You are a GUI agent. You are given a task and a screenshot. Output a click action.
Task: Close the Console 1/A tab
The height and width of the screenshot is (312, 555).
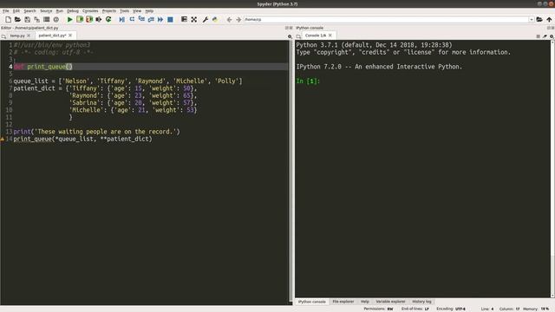(330, 36)
